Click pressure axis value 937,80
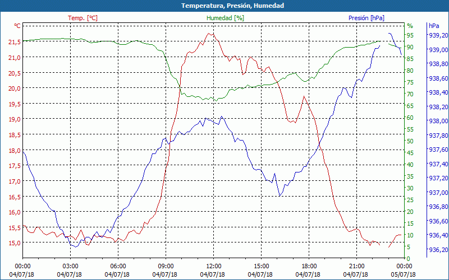449x280 pixels. [x=437, y=136]
